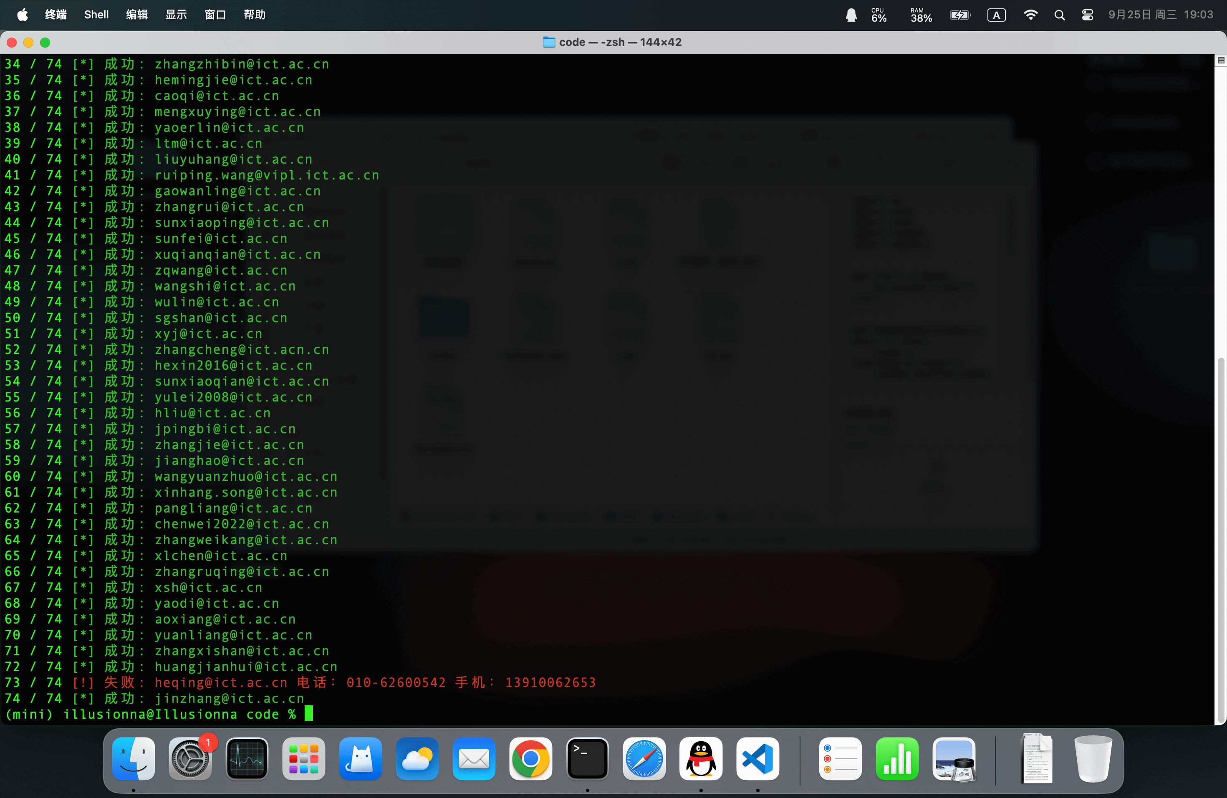Click the email zhangweikang@ict.ac.cn
Image resolution: width=1227 pixels, height=798 pixels.
tap(246, 540)
